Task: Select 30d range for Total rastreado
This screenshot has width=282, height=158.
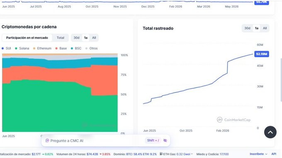Action: (247, 28)
